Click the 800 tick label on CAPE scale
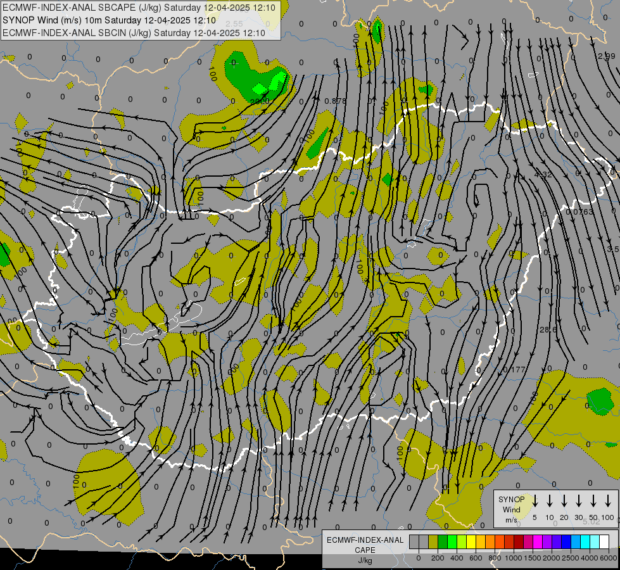 coord(495,558)
